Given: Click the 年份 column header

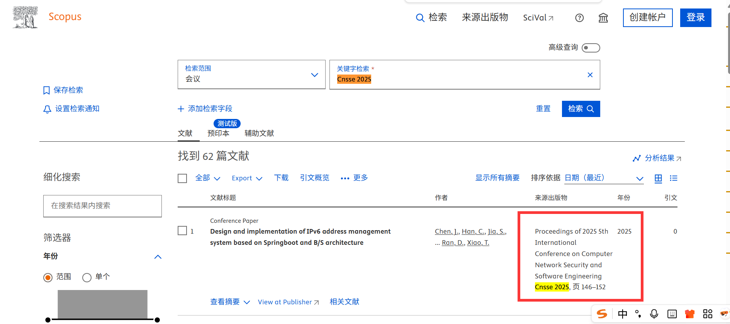Looking at the screenshot, I should (x=623, y=198).
